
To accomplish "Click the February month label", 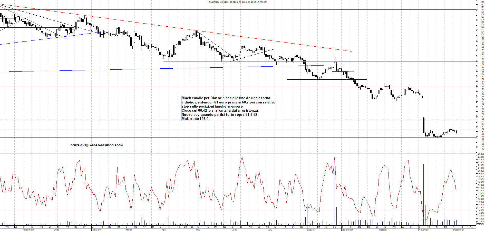I will [96, 230].
